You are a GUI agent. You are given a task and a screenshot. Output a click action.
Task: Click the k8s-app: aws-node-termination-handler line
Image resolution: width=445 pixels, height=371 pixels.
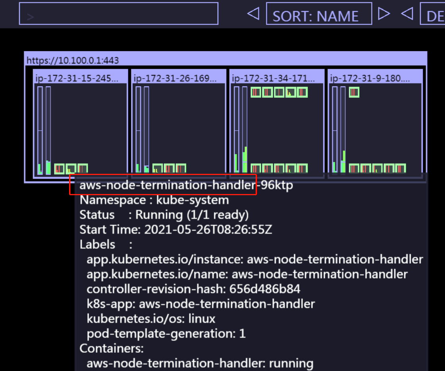pyautogui.click(x=200, y=304)
